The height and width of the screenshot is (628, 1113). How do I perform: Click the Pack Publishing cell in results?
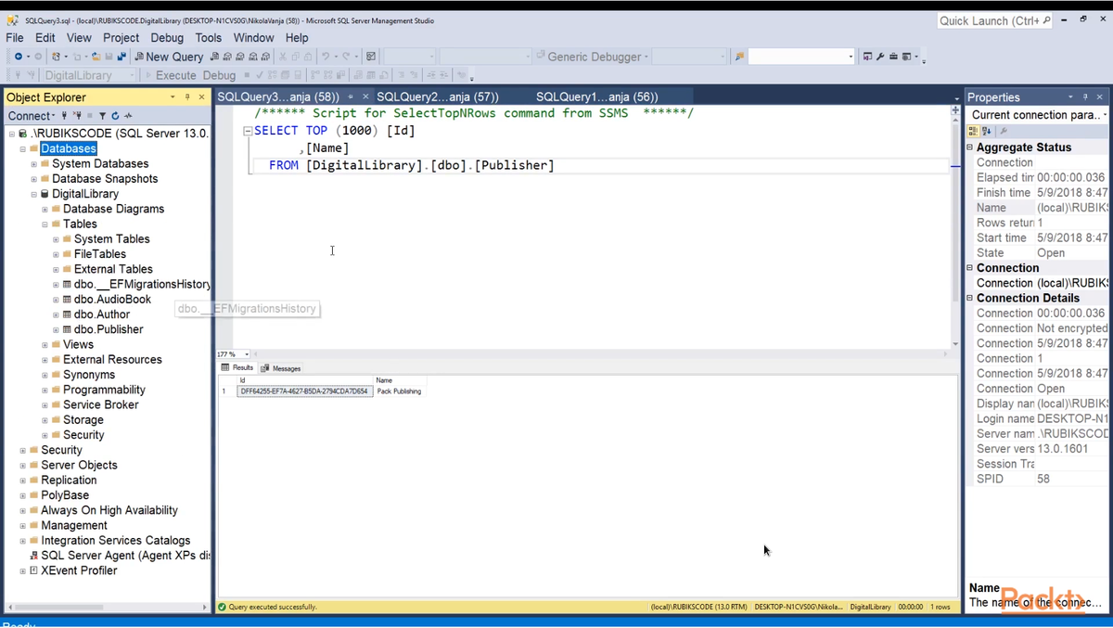pyautogui.click(x=399, y=391)
